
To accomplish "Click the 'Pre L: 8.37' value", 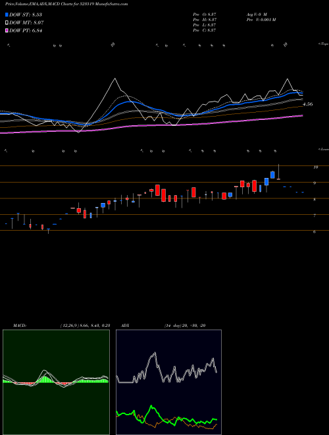I will click(x=205, y=25).
